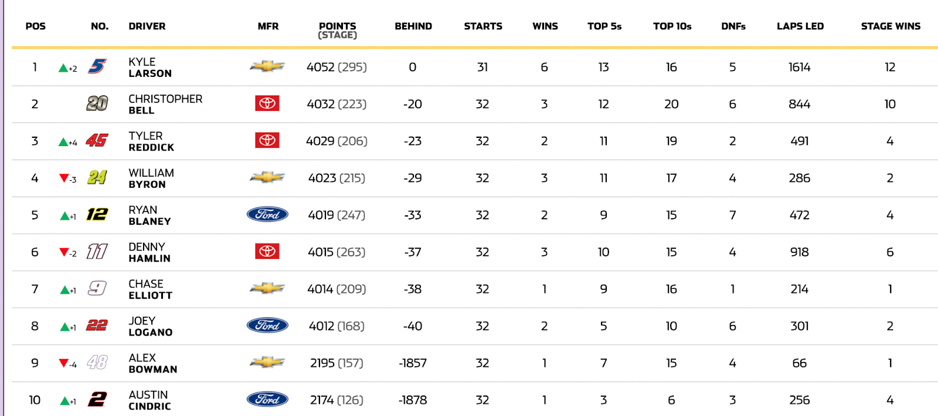Open the Chase Elliott driver name
The image size is (938, 416).
[151, 289]
